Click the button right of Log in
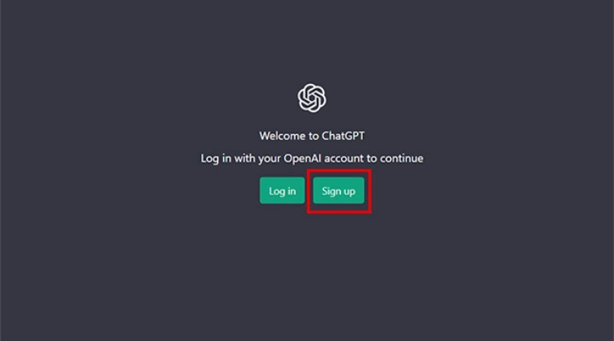The height and width of the screenshot is (341, 614). tap(339, 191)
